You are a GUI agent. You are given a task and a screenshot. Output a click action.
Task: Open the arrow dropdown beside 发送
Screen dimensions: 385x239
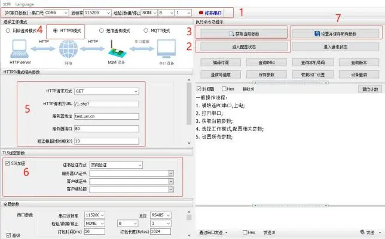380,232
